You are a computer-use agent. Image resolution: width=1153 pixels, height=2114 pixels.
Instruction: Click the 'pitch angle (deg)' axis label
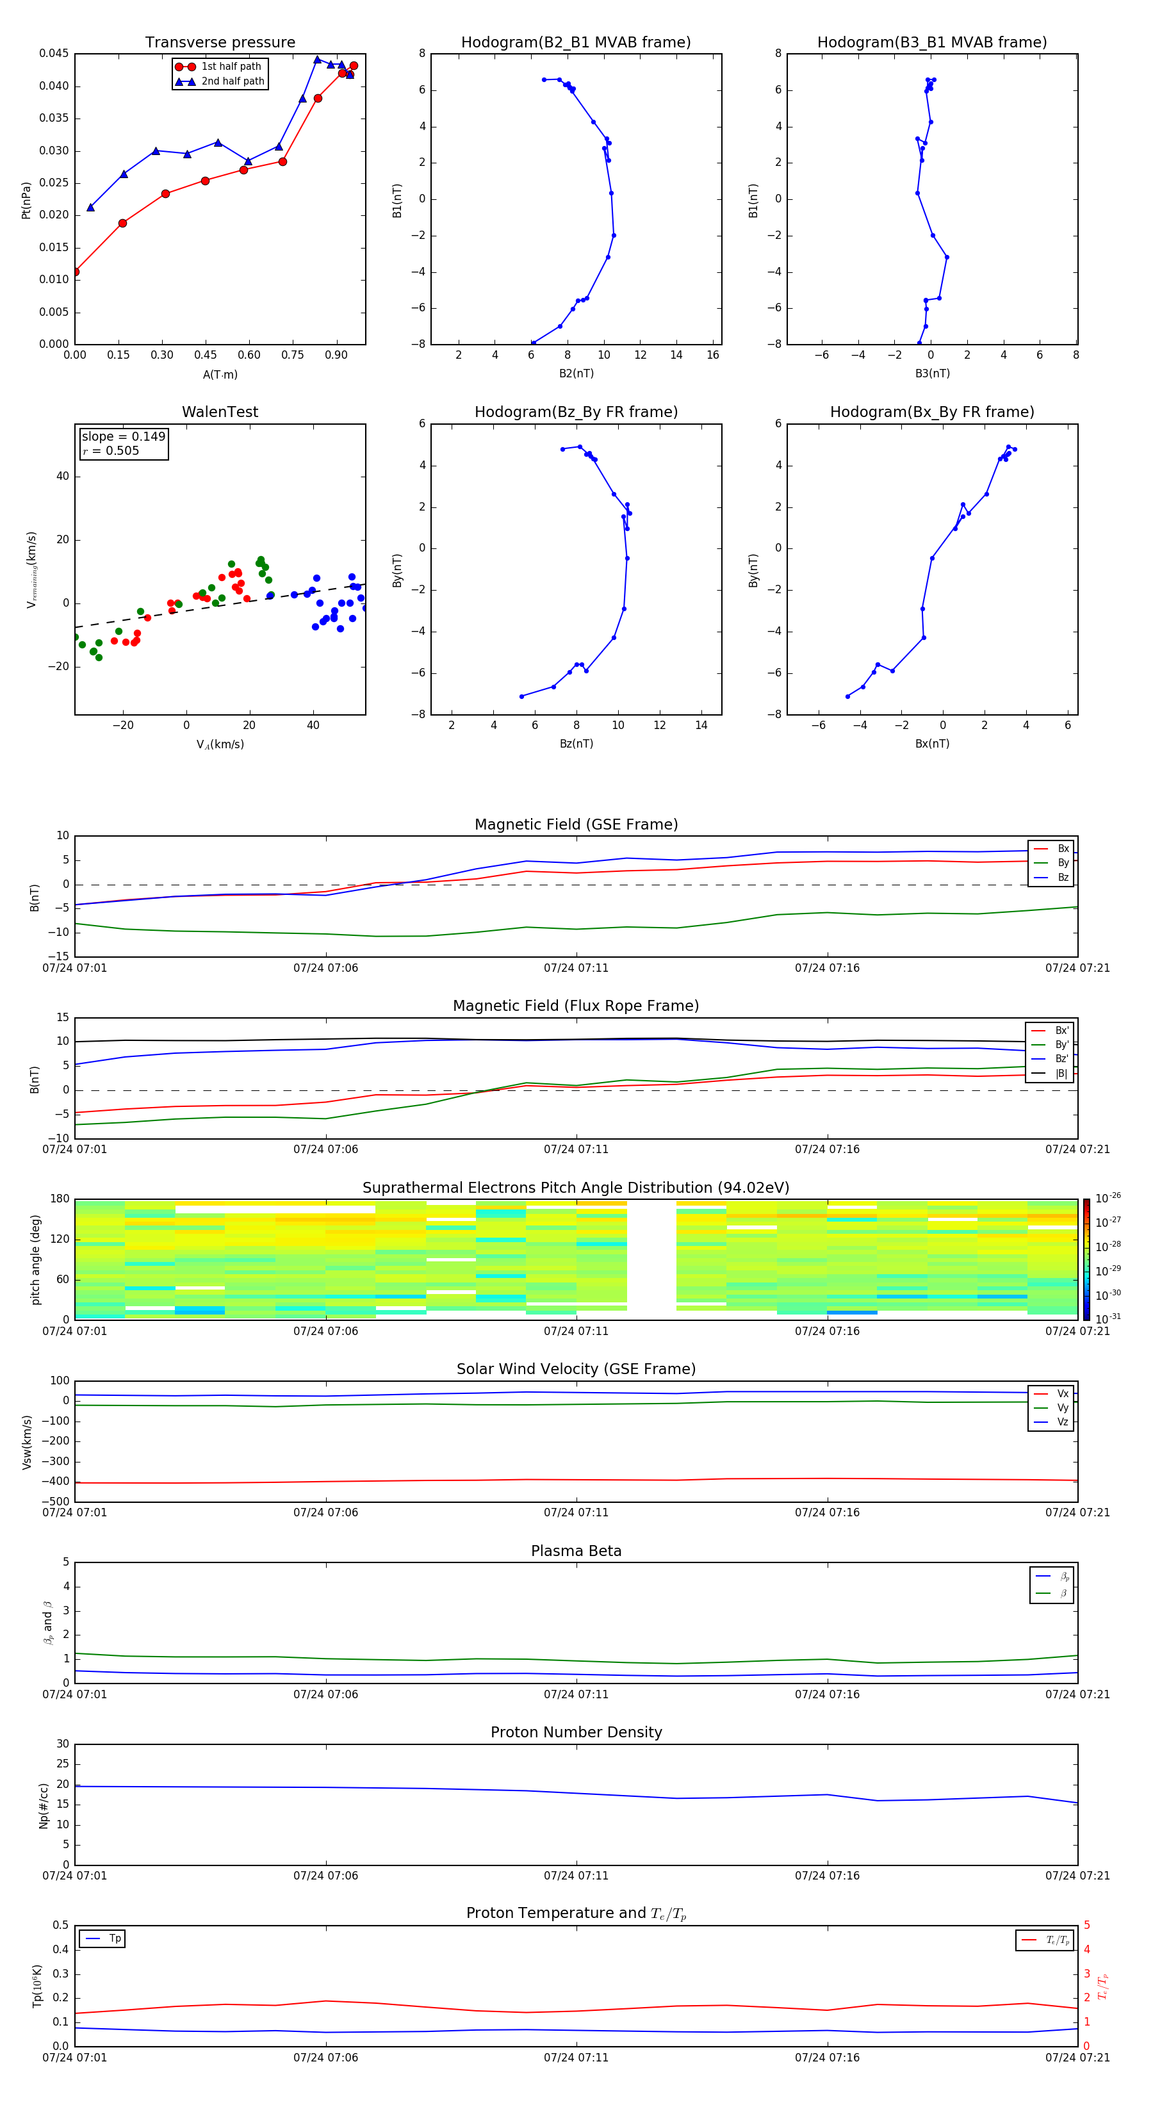coord(35,1259)
